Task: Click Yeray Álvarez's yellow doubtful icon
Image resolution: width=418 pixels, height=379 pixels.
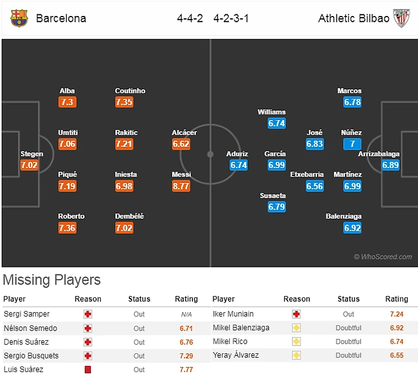Action: (x=297, y=356)
